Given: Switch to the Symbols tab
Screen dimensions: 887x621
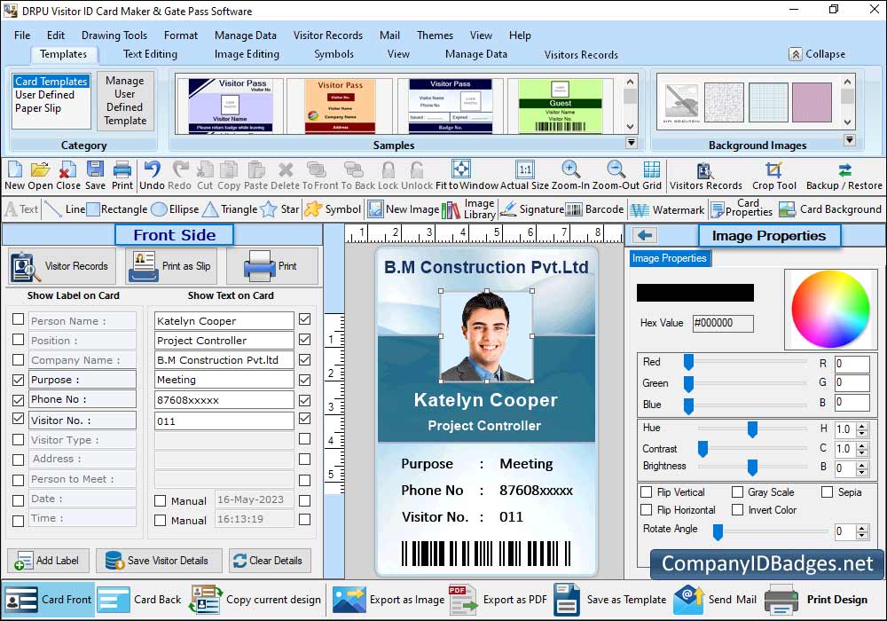Looking at the screenshot, I should tap(334, 54).
